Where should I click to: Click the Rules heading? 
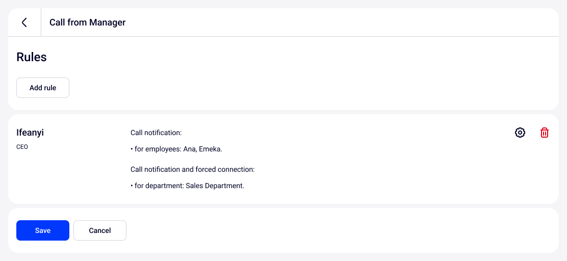(x=32, y=57)
